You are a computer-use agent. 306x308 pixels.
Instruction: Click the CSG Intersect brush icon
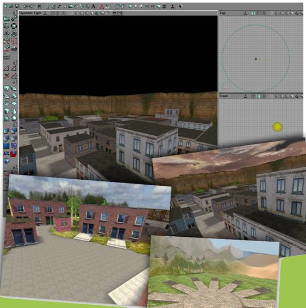pos(7,138)
